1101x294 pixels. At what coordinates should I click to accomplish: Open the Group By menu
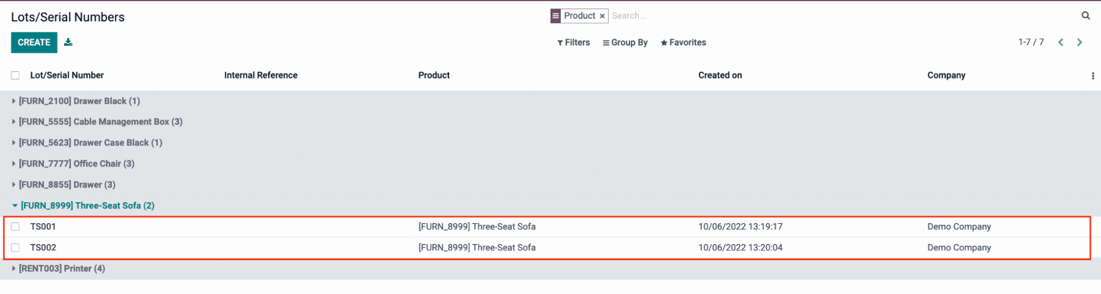(x=625, y=42)
